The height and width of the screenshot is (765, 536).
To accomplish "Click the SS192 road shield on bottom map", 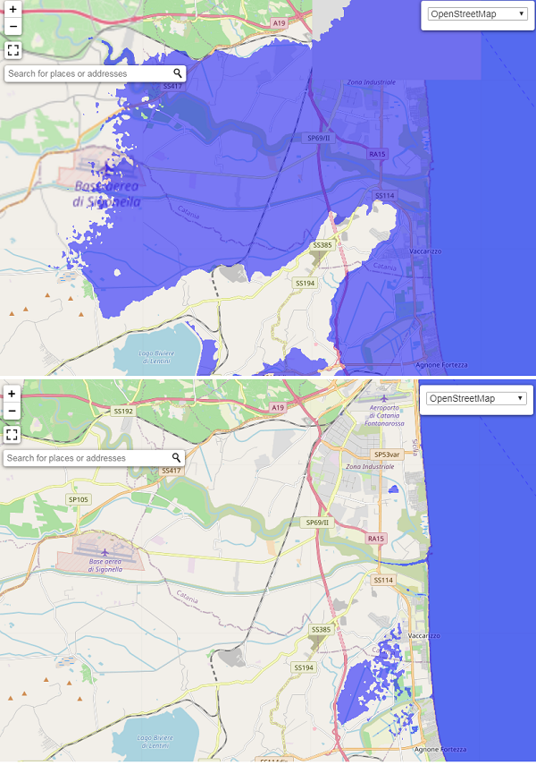I will coord(123,412).
